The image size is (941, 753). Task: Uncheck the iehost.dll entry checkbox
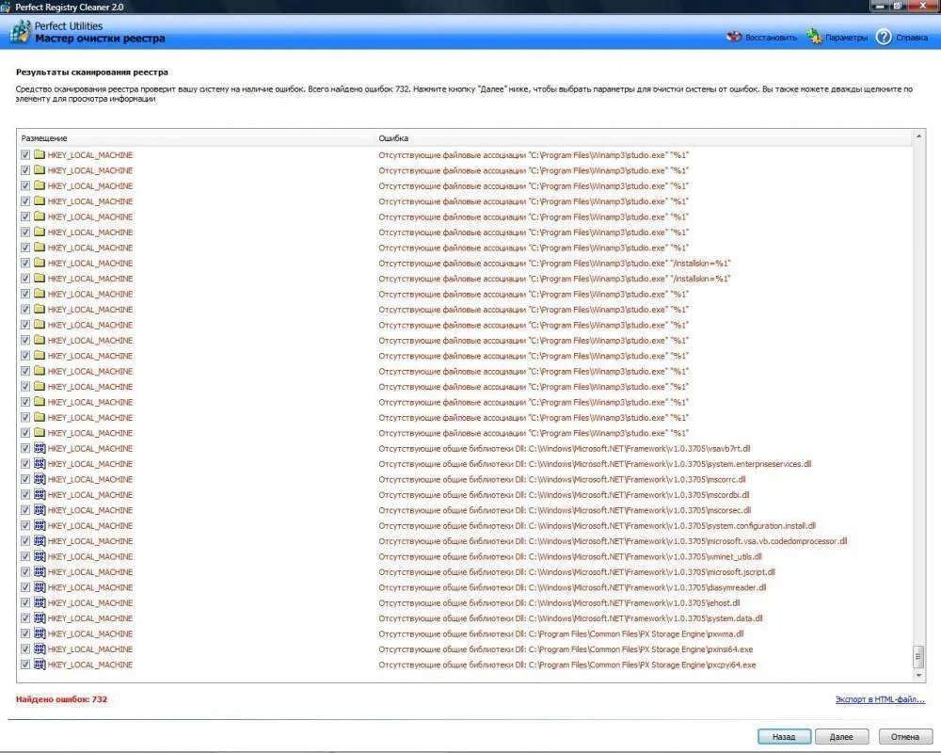coord(25,602)
